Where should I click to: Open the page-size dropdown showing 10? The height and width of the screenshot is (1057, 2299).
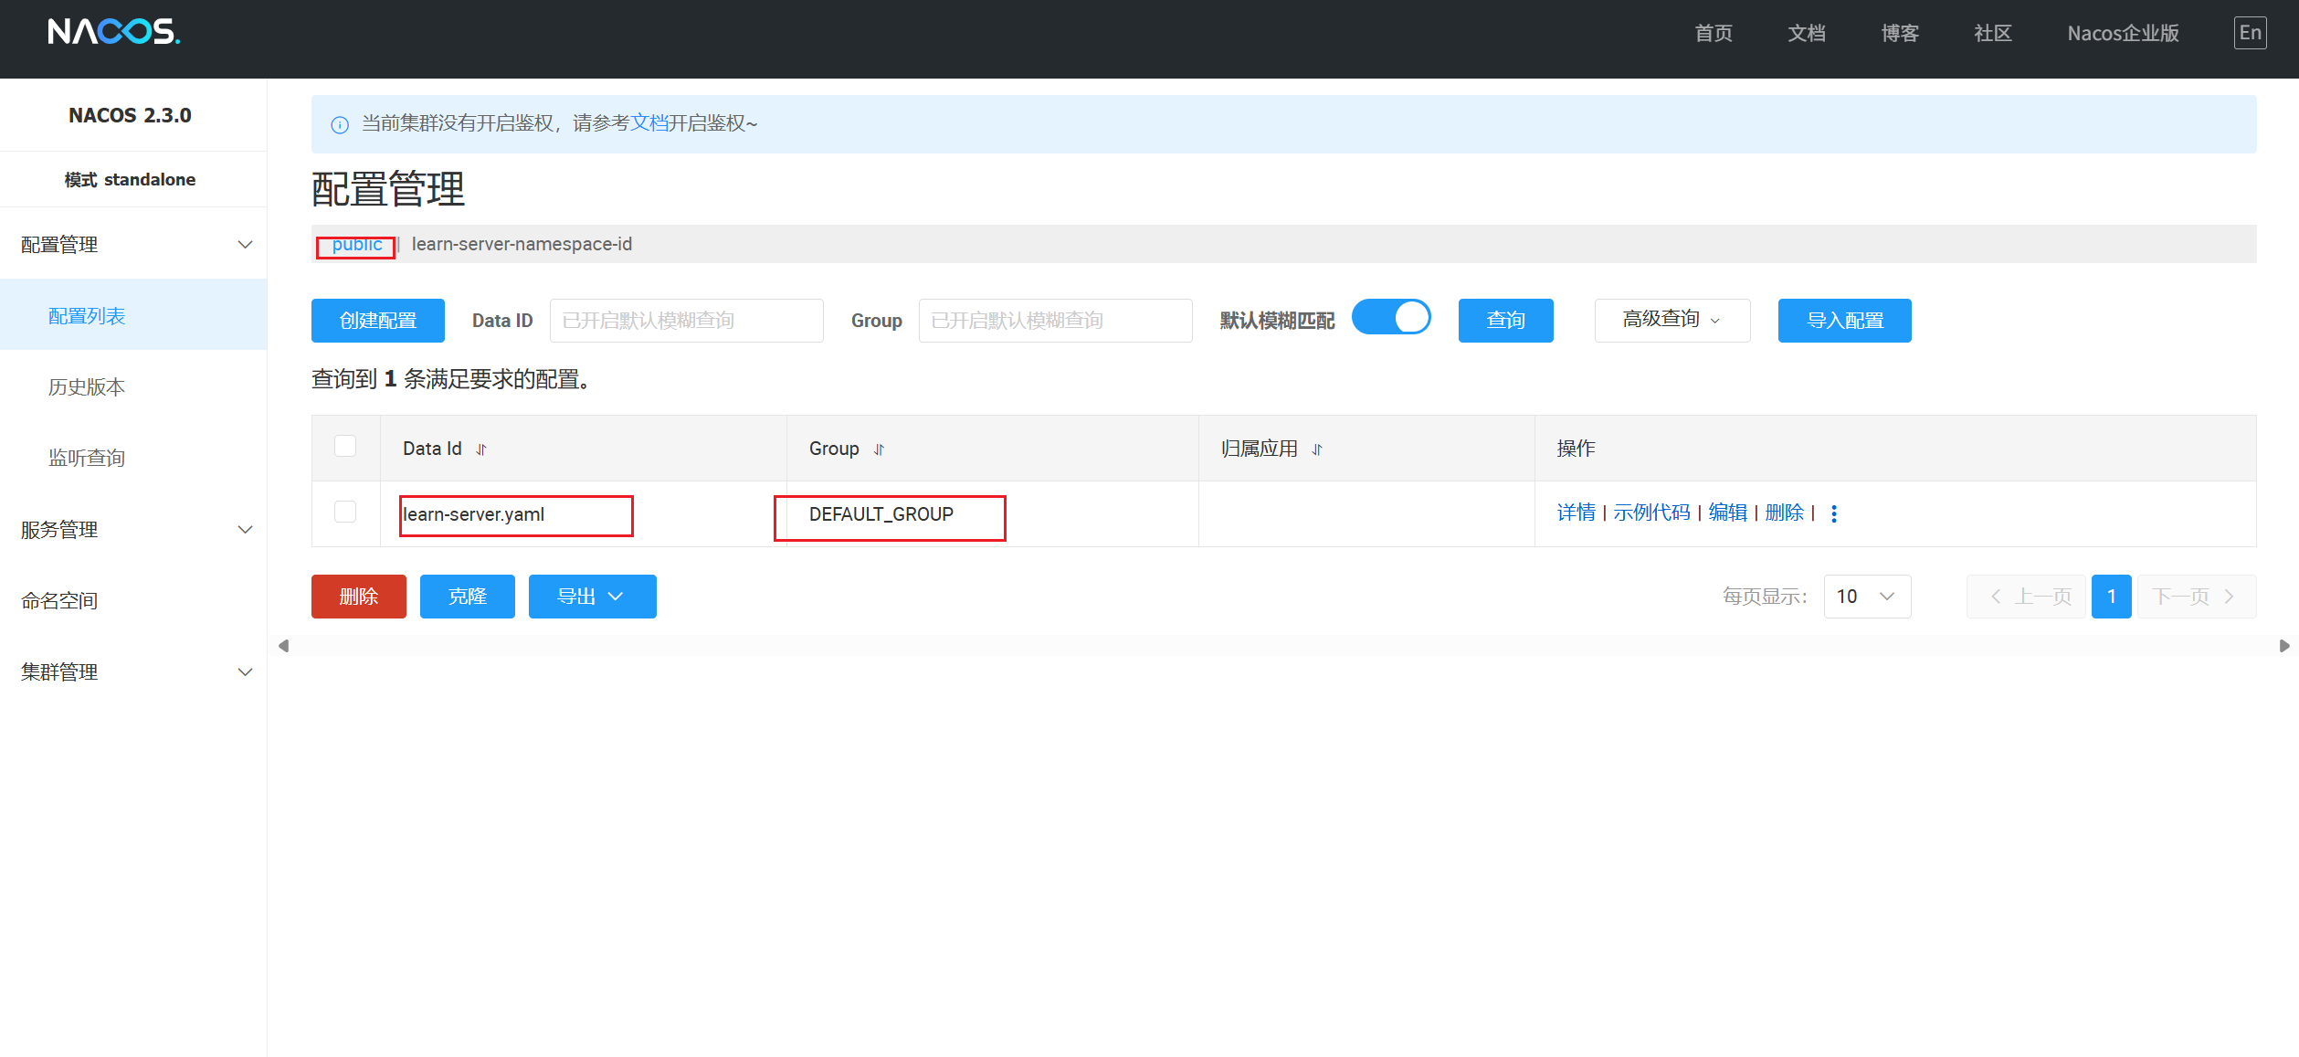[x=1866, y=597]
